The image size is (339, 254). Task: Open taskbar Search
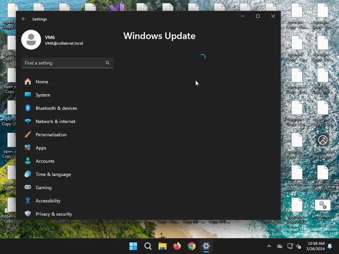click(148, 246)
